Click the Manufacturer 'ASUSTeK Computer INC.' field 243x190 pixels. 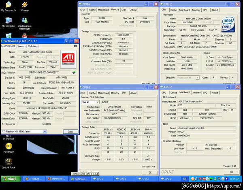click(x=207, y=101)
